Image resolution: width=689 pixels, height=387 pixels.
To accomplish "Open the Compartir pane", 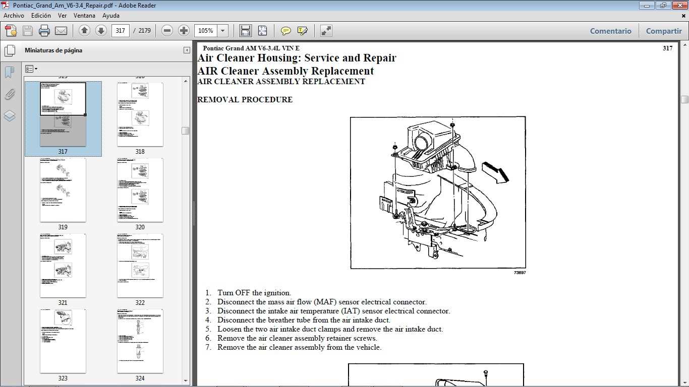I will click(664, 31).
